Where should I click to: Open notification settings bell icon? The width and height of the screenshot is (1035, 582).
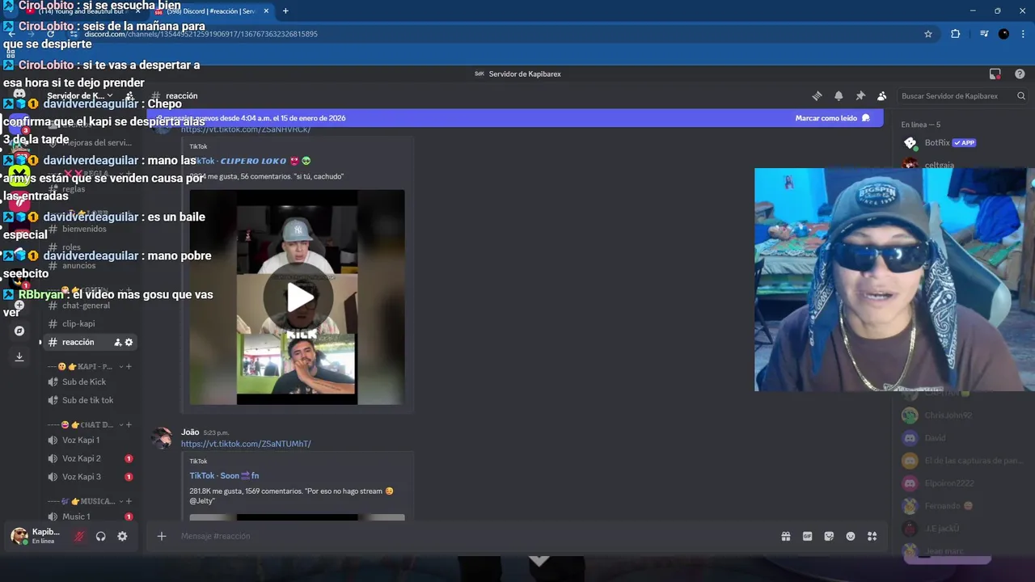pyautogui.click(x=839, y=95)
